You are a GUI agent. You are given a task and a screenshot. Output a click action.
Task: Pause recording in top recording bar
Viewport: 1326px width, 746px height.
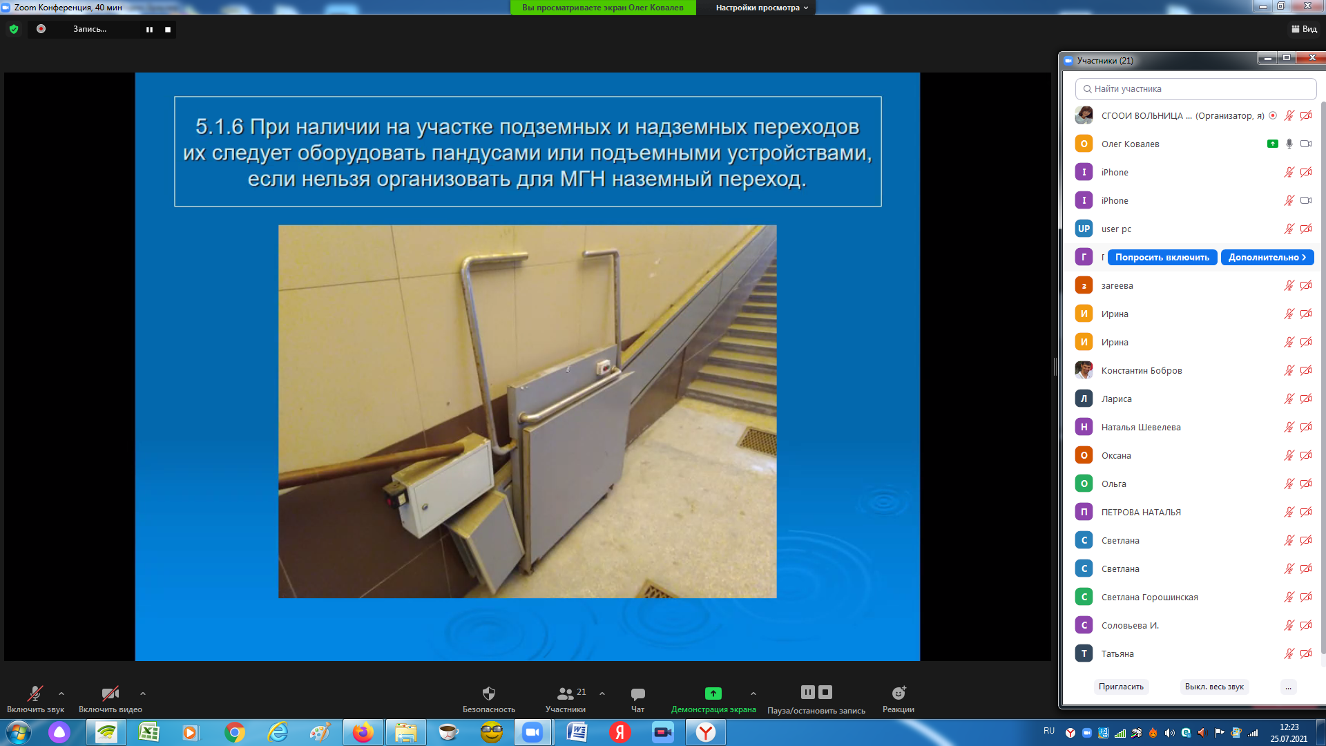tap(149, 30)
